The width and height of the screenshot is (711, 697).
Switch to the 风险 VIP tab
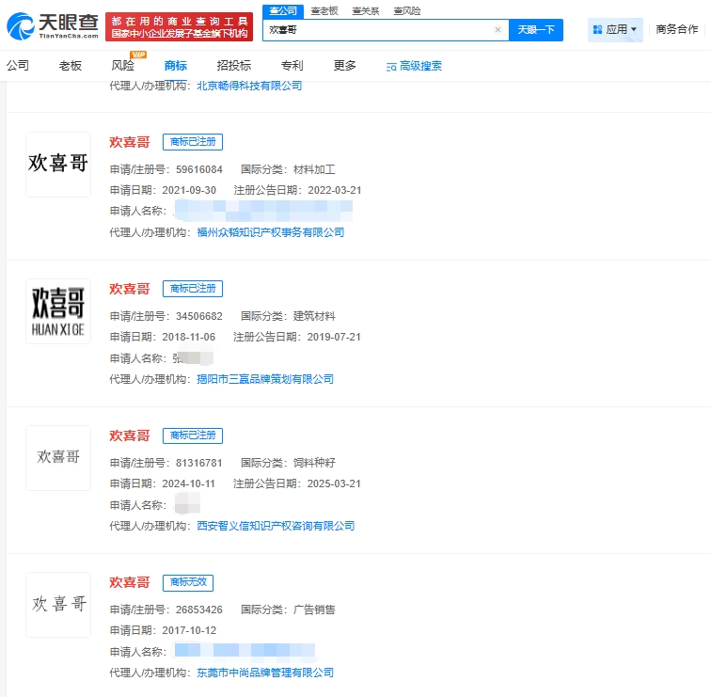(x=123, y=66)
